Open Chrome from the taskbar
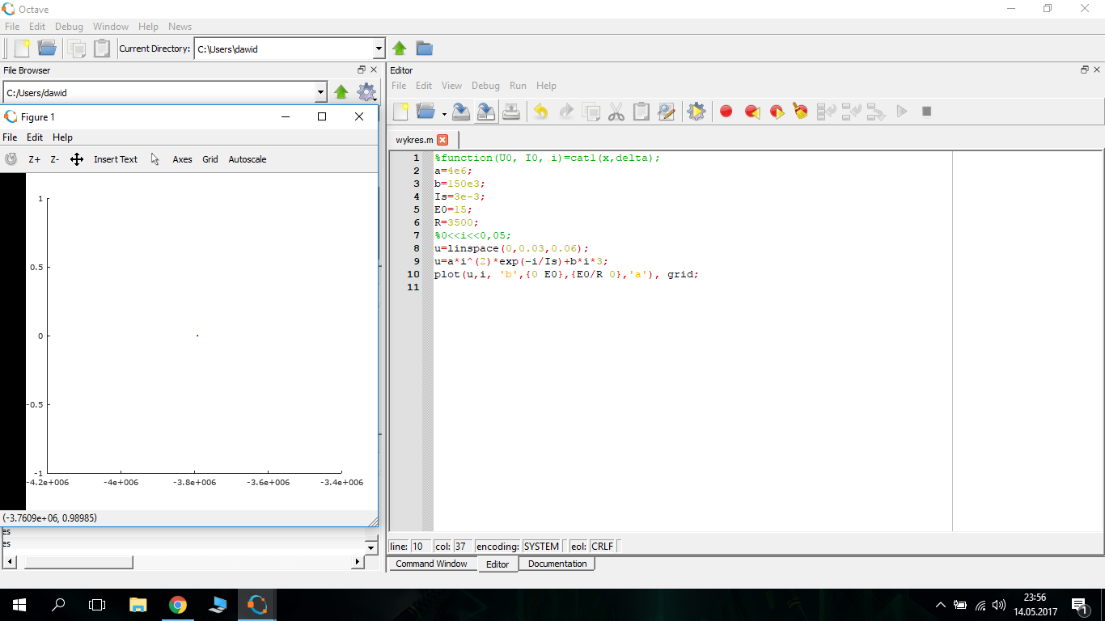Viewport: 1105px width, 621px height. point(178,605)
